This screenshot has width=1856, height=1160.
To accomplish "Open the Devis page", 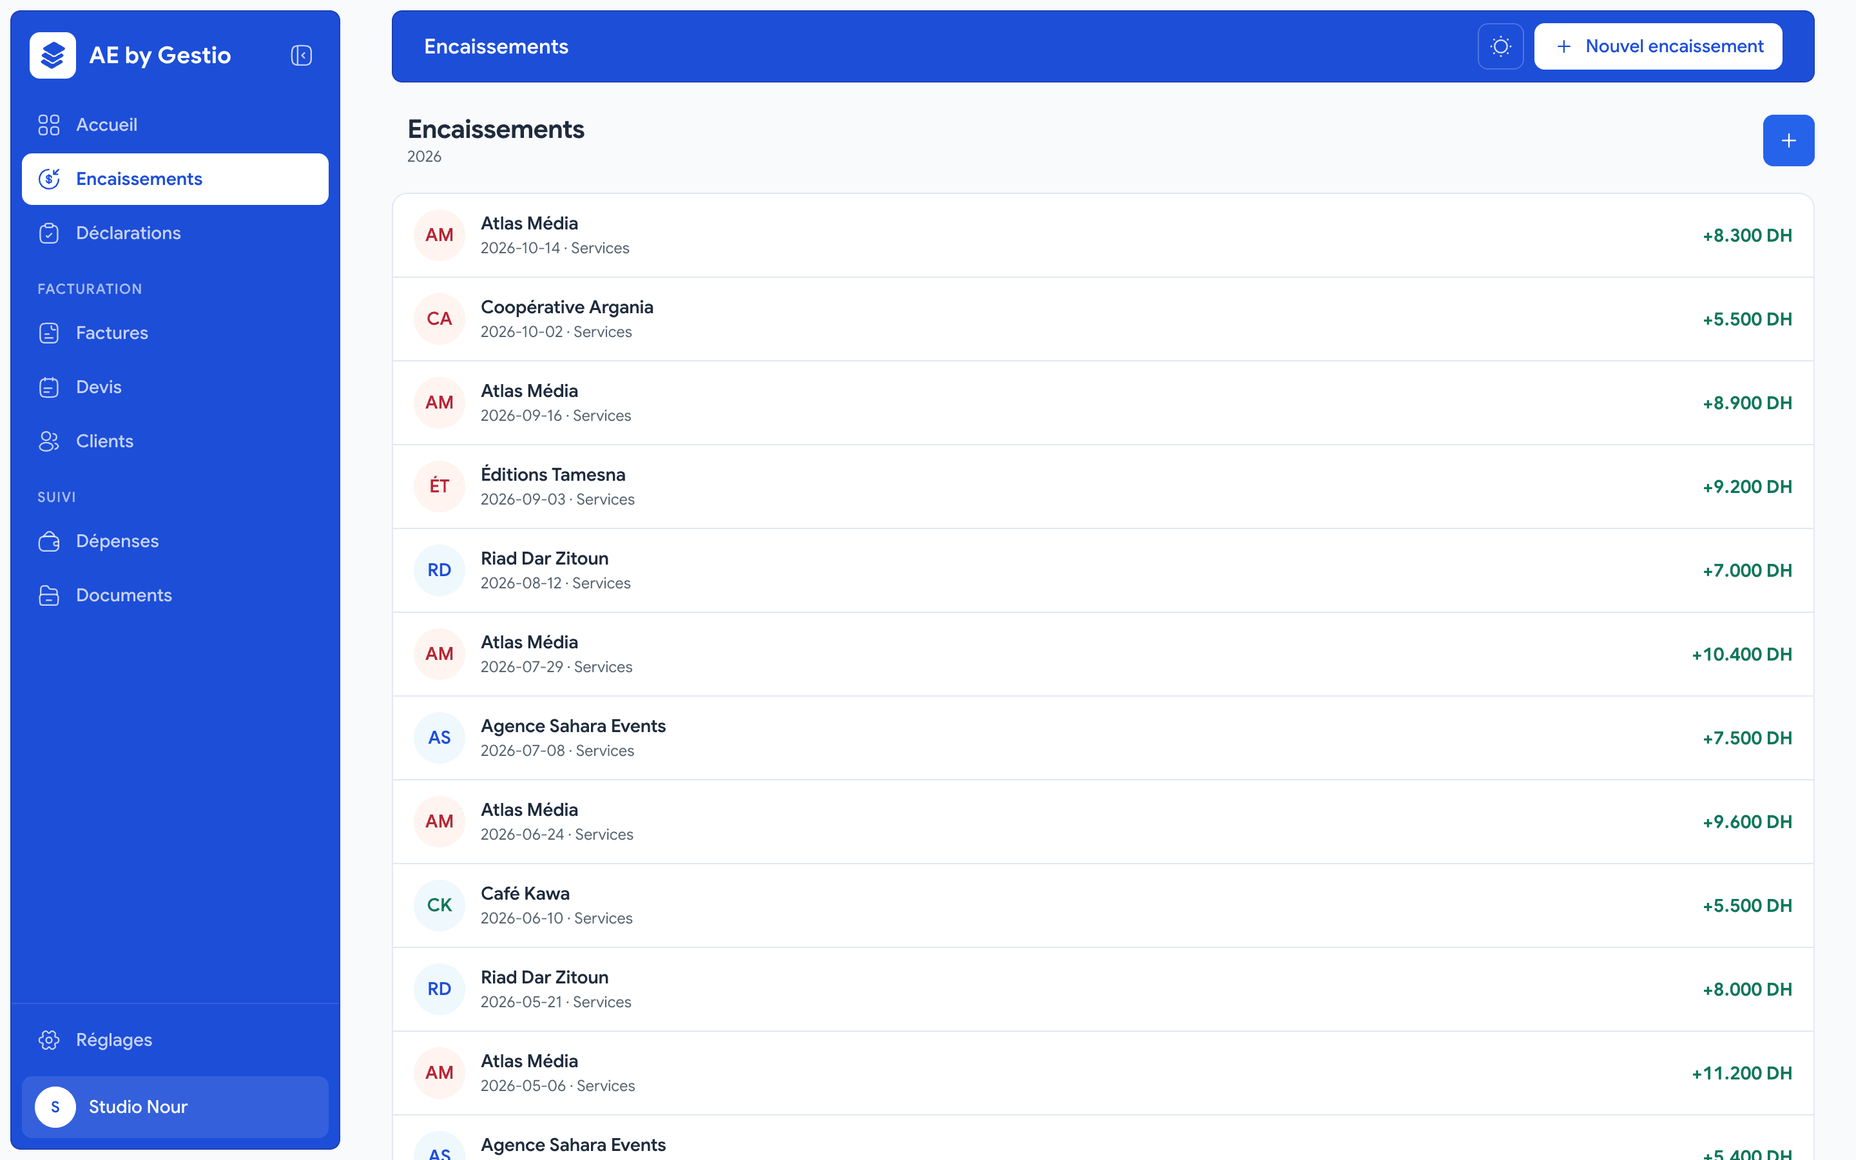I will pyautogui.click(x=175, y=387).
